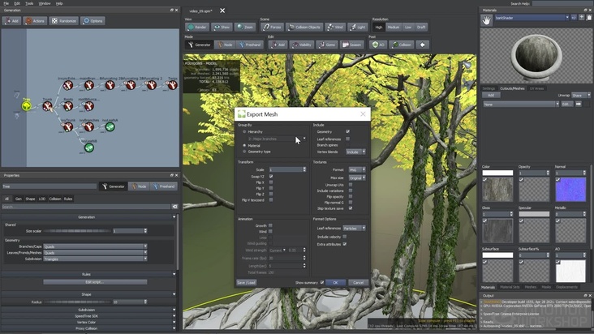Open the Unwrap Share dropdown
The image size is (594, 334).
(581, 96)
